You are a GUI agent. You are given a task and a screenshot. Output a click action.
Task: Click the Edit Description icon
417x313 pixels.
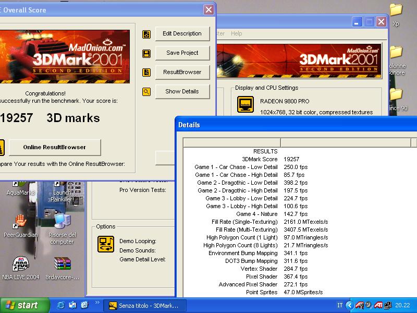(146, 34)
